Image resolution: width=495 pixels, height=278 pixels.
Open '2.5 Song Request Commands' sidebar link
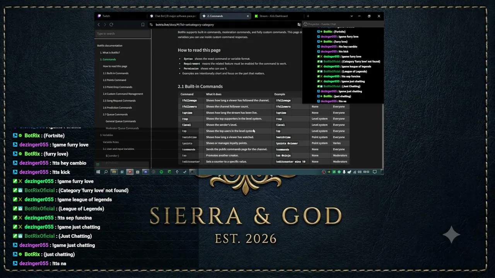click(119, 101)
